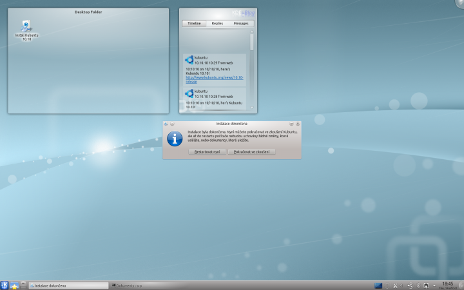Screen dimensions: 464x290
Task: Close the Instalace dokončena dialog
Action: click(x=298, y=124)
